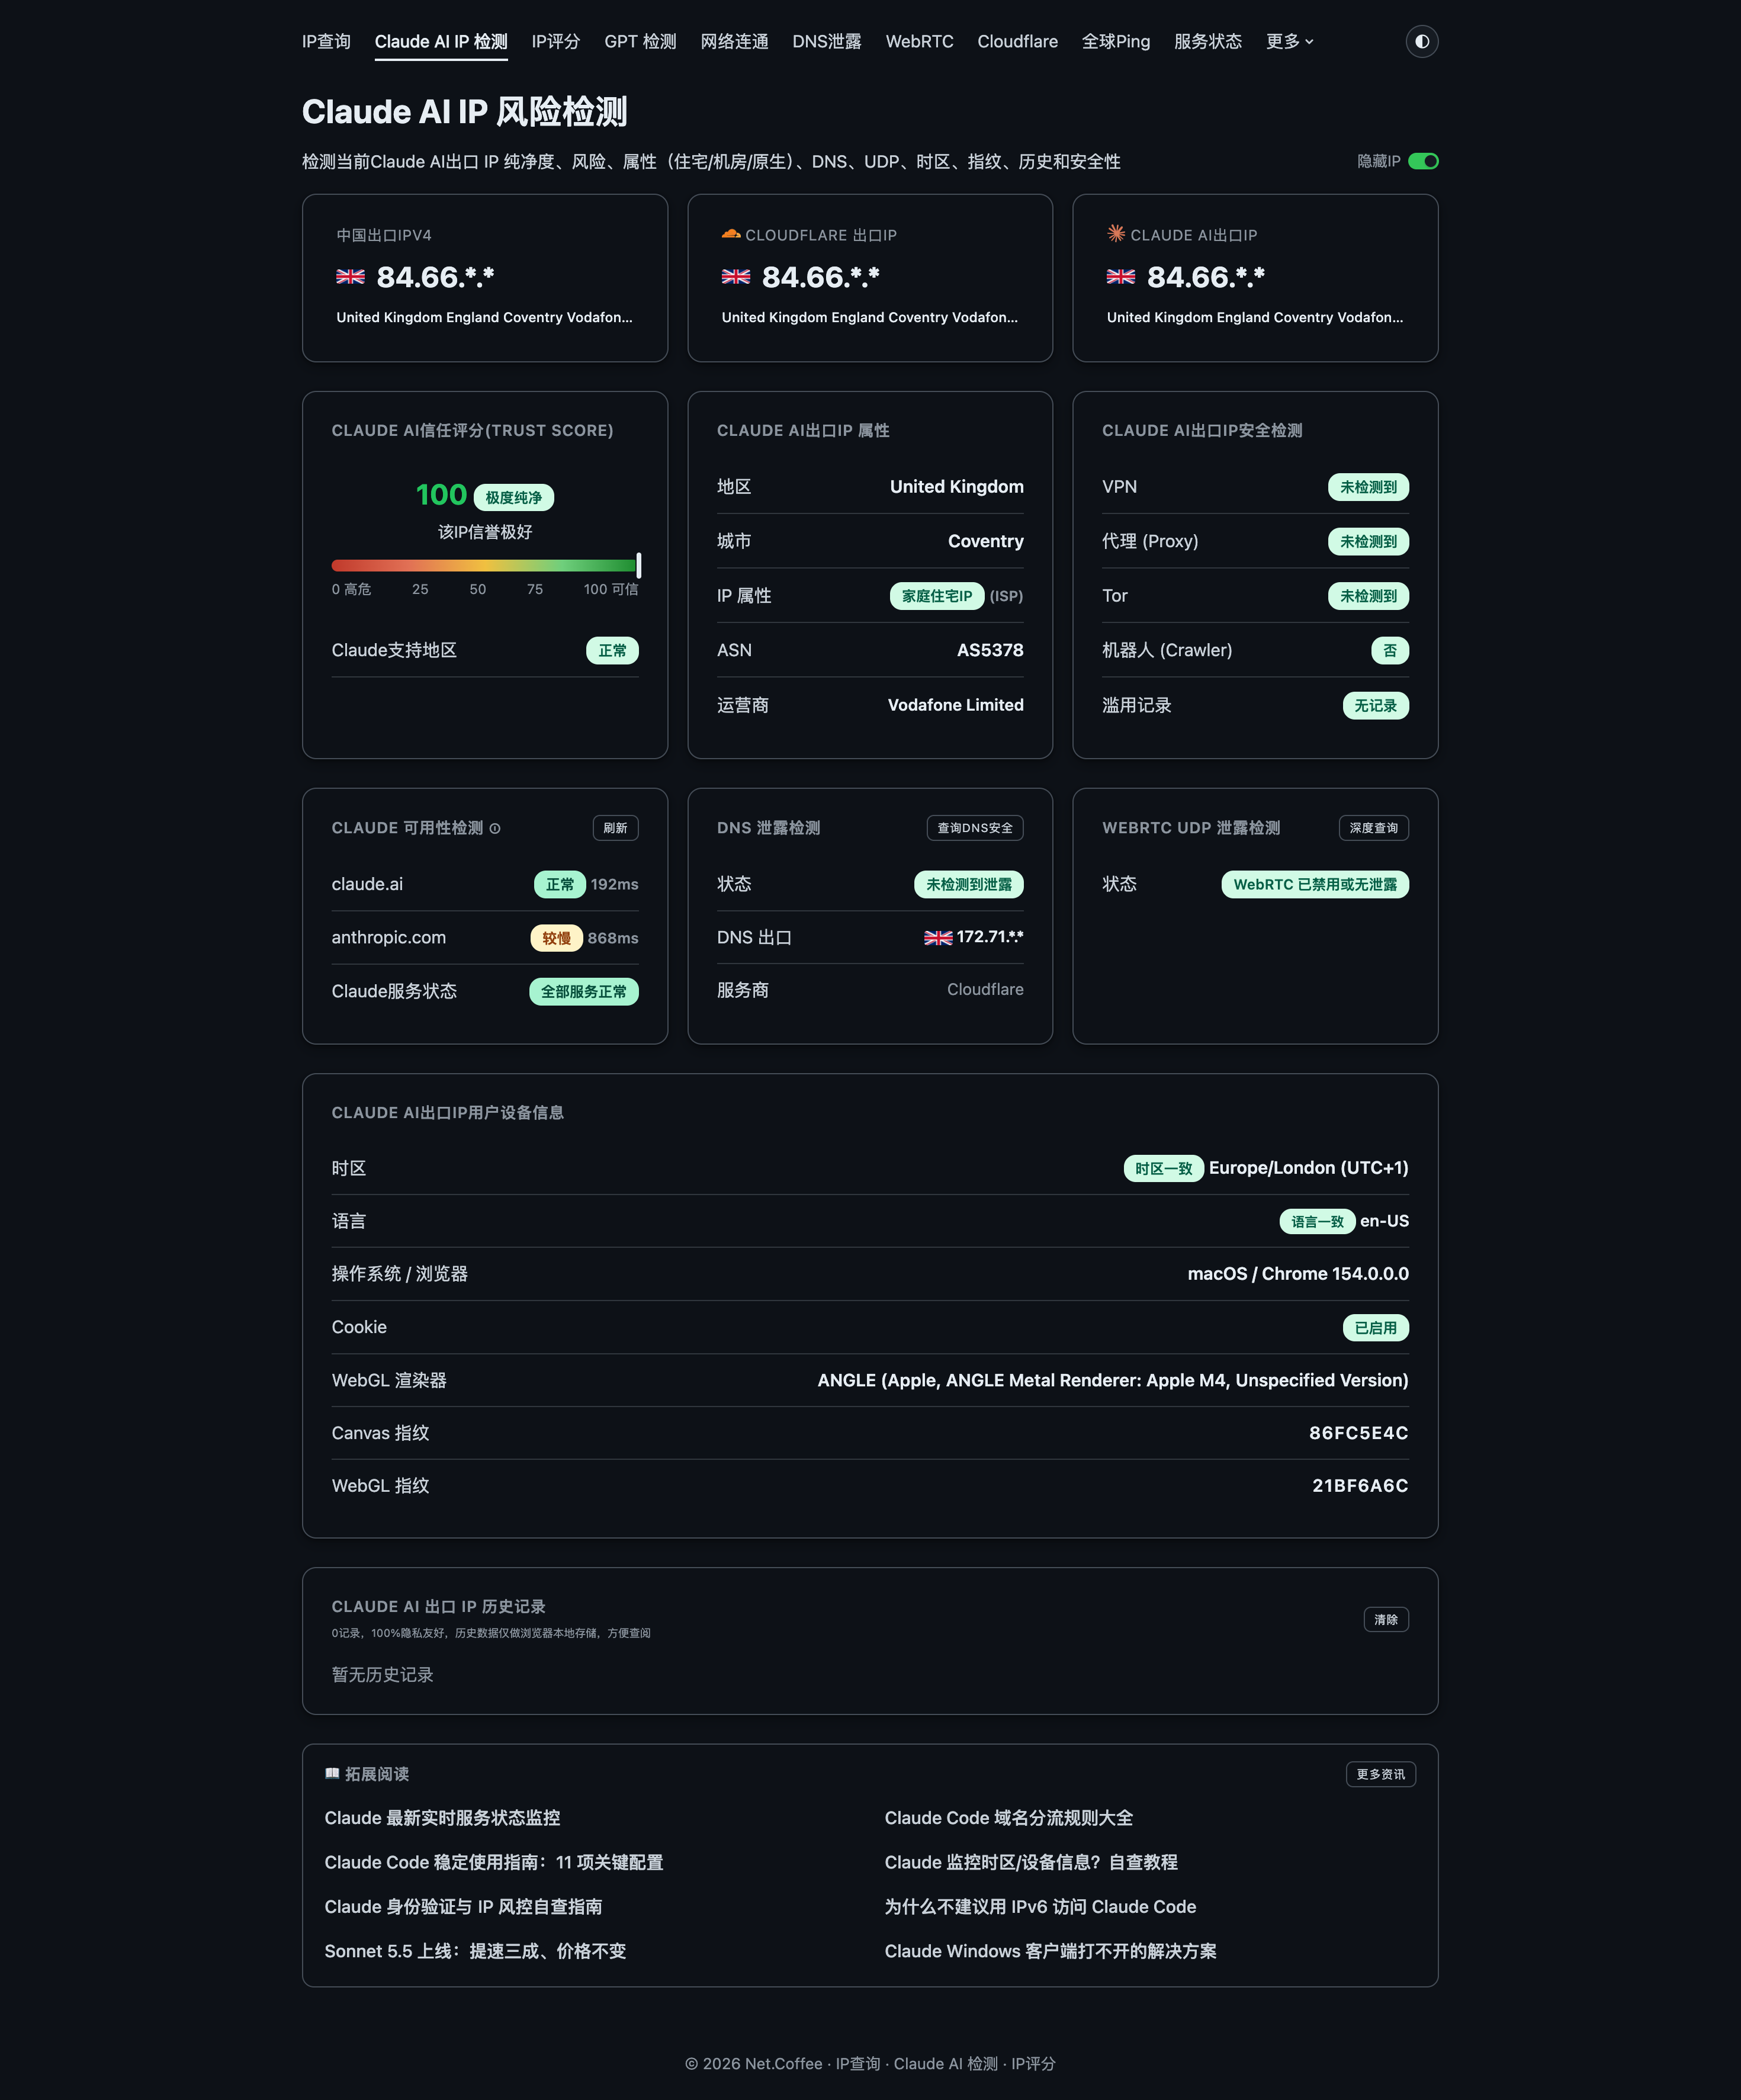Click the 家庭住宅IP badge
Screen dimensions: 1741x2100
(937, 596)
